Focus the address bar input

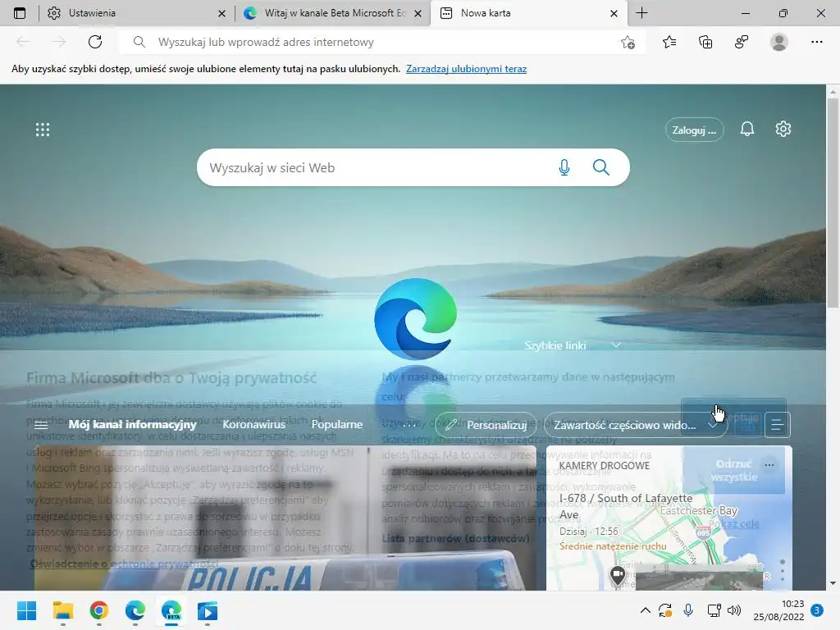pyautogui.click(x=381, y=42)
